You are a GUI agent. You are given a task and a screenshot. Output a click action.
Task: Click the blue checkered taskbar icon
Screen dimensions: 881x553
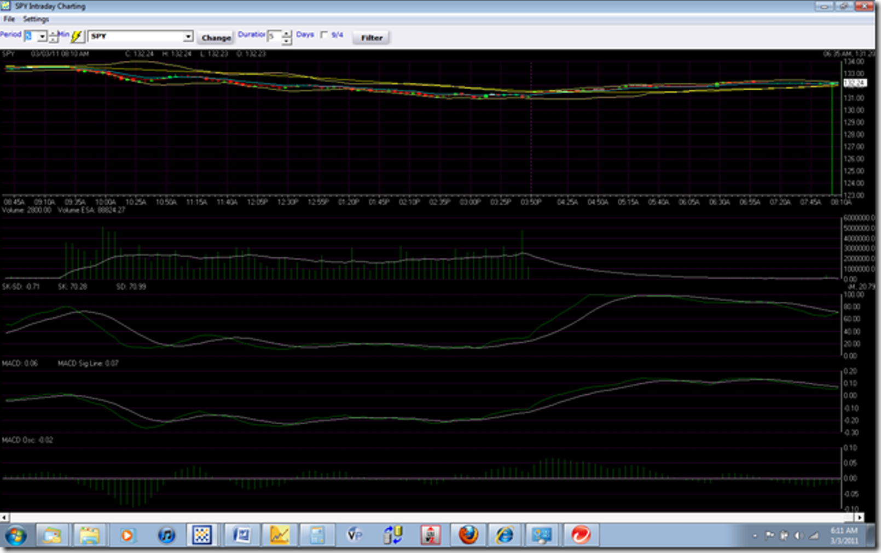[x=202, y=535]
